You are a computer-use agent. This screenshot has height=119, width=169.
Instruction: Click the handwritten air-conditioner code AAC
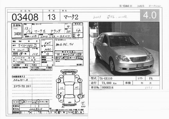point(48,49)
